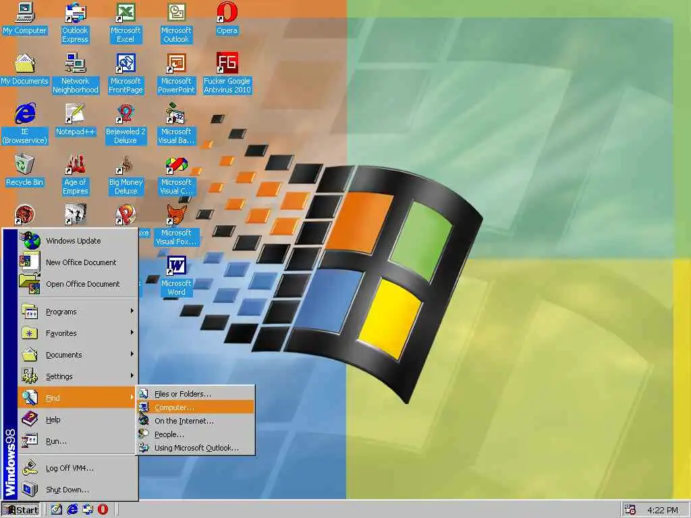The image size is (691, 518).
Task: Select the Microsoft Visual FoxPro fox icon
Action: [x=176, y=215]
